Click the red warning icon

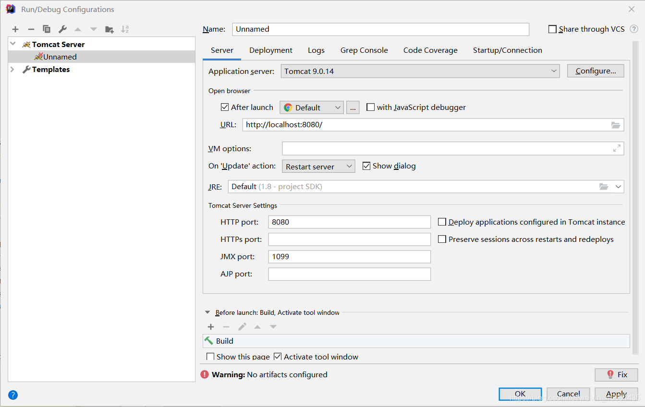coord(205,374)
